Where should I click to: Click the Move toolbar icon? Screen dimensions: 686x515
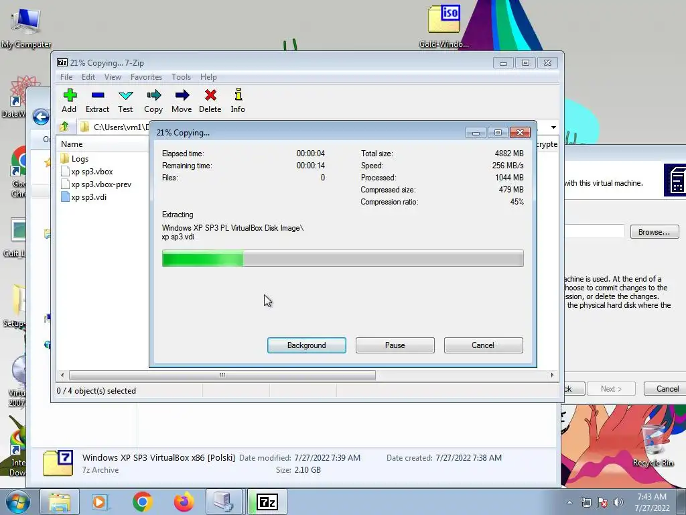[182, 101]
